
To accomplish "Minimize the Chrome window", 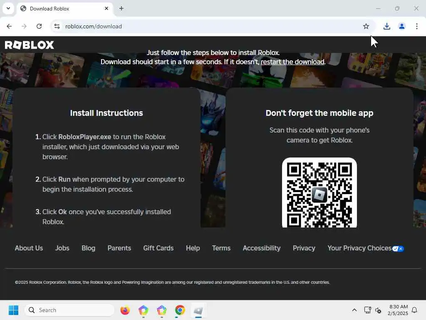I will click(378, 8).
